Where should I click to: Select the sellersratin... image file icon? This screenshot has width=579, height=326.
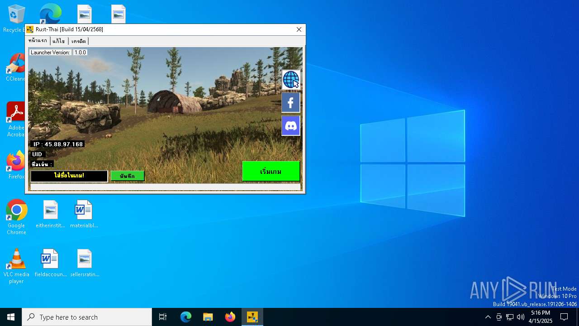[x=84, y=263]
